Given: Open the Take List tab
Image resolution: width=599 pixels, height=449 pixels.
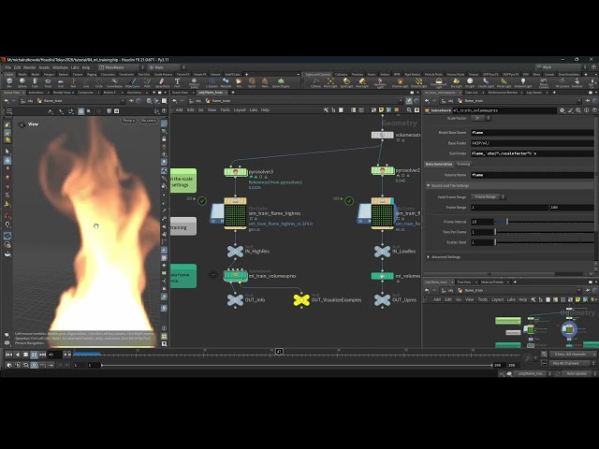Looking at the screenshot, I should pyautogui.click(x=471, y=93).
